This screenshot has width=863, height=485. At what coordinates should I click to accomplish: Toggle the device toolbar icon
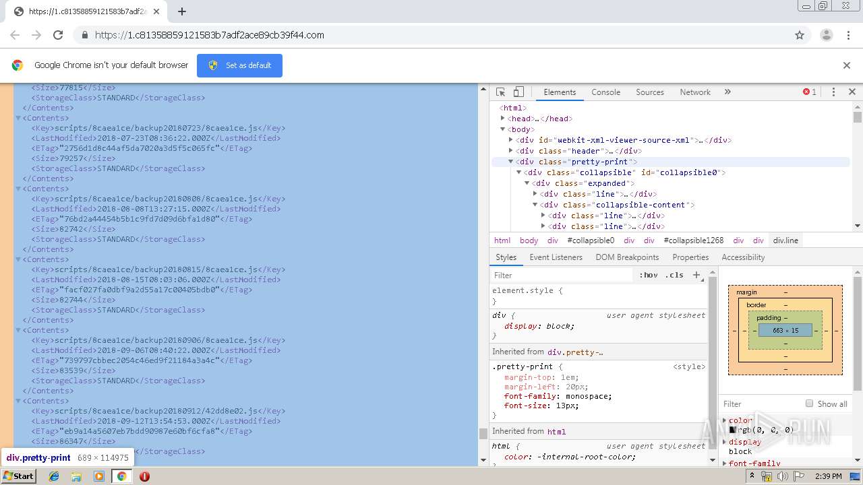[x=518, y=92]
